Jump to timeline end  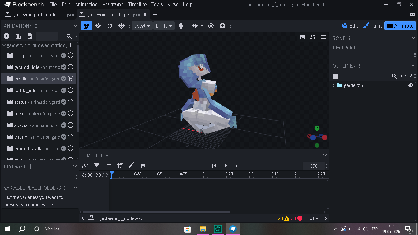[x=237, y=166]
